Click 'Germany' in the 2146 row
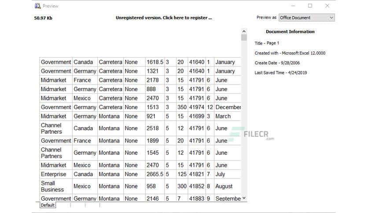Image resolution: width=368 pixels, height=213 pixels. (85, 198)
